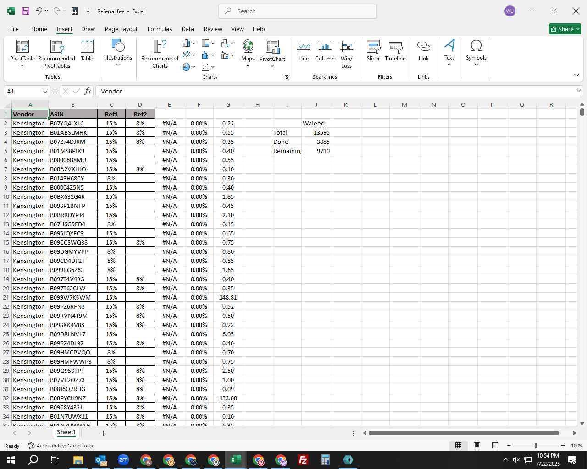Click the vertical scrollbar thumb

582,111
